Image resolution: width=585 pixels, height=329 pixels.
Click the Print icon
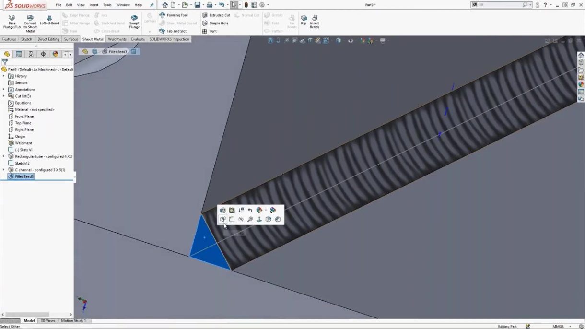(210, 5)
